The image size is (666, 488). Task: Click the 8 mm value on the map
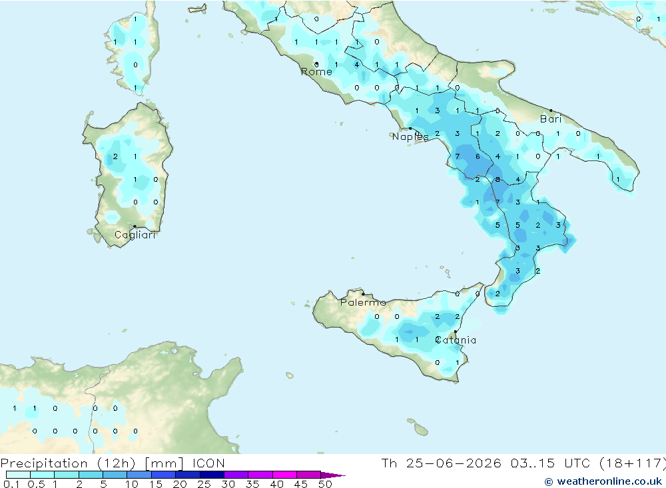498,179
